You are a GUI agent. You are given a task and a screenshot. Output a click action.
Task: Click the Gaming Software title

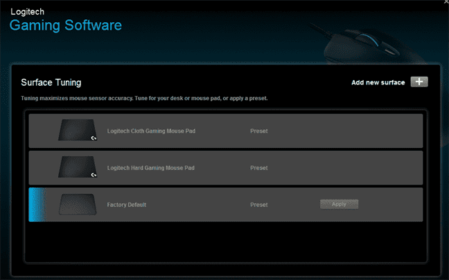pyautogui.click(x=66, y=25)
